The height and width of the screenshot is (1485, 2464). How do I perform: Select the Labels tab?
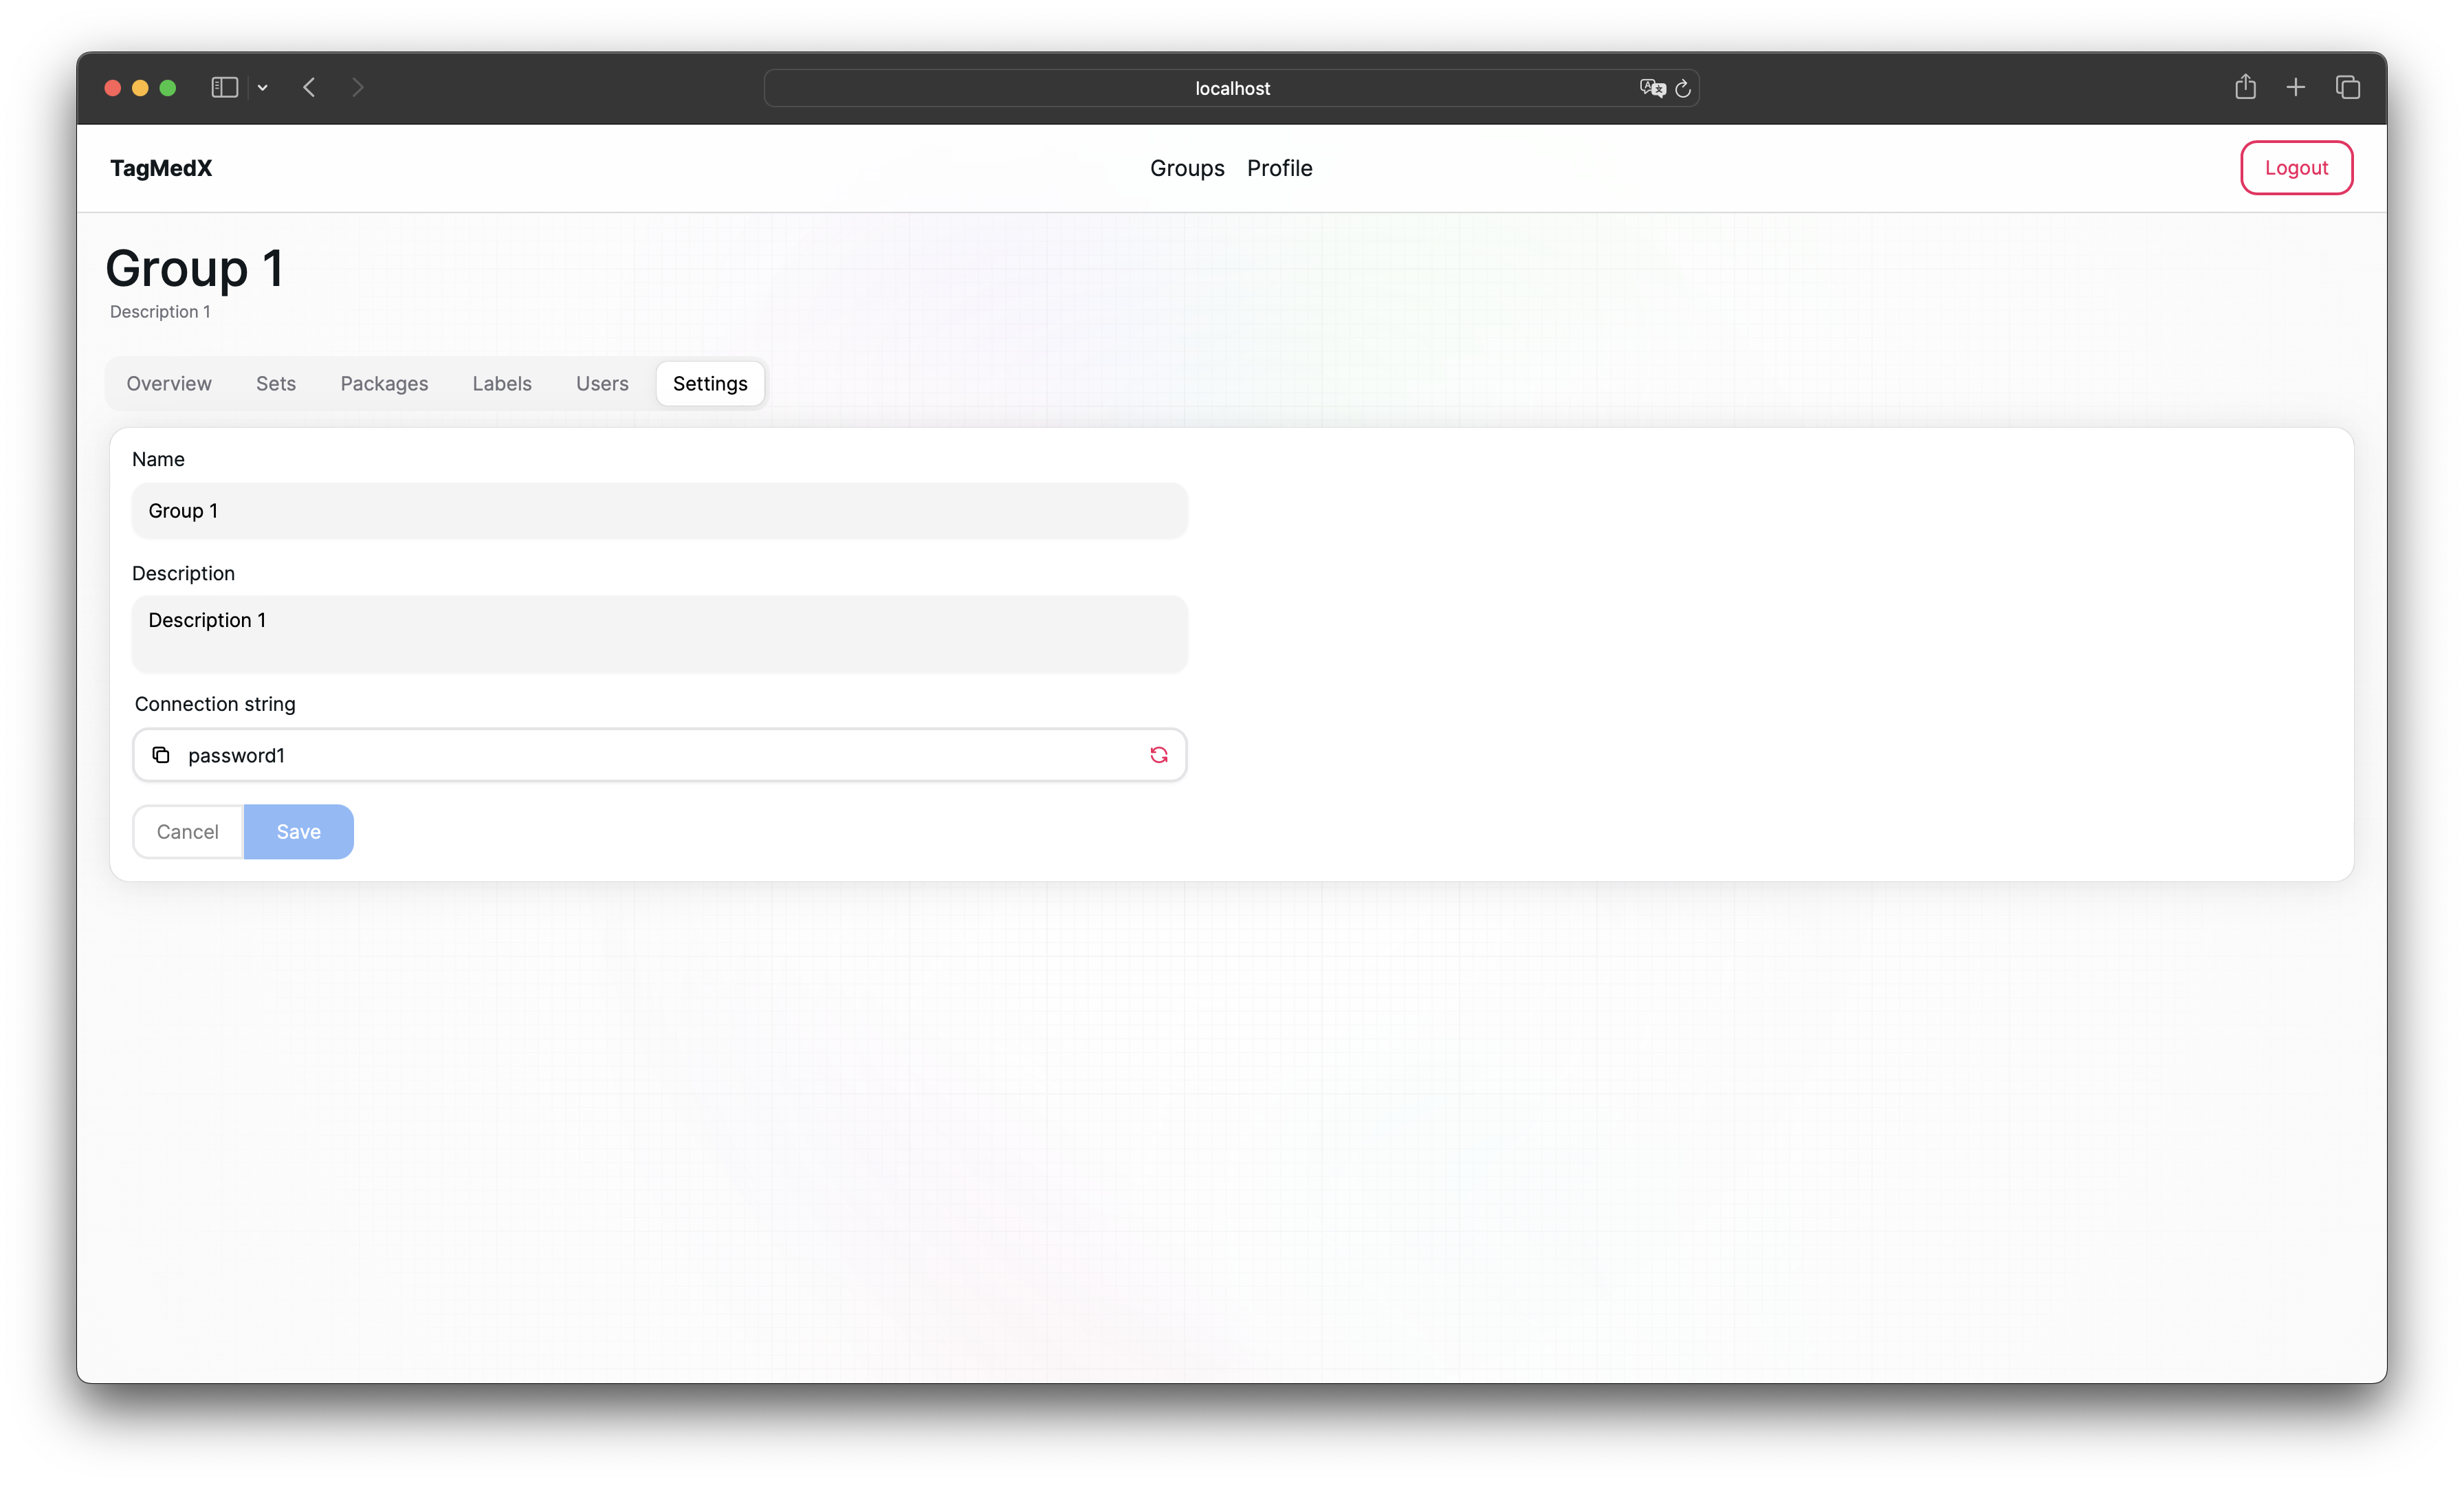coord(502,384)
